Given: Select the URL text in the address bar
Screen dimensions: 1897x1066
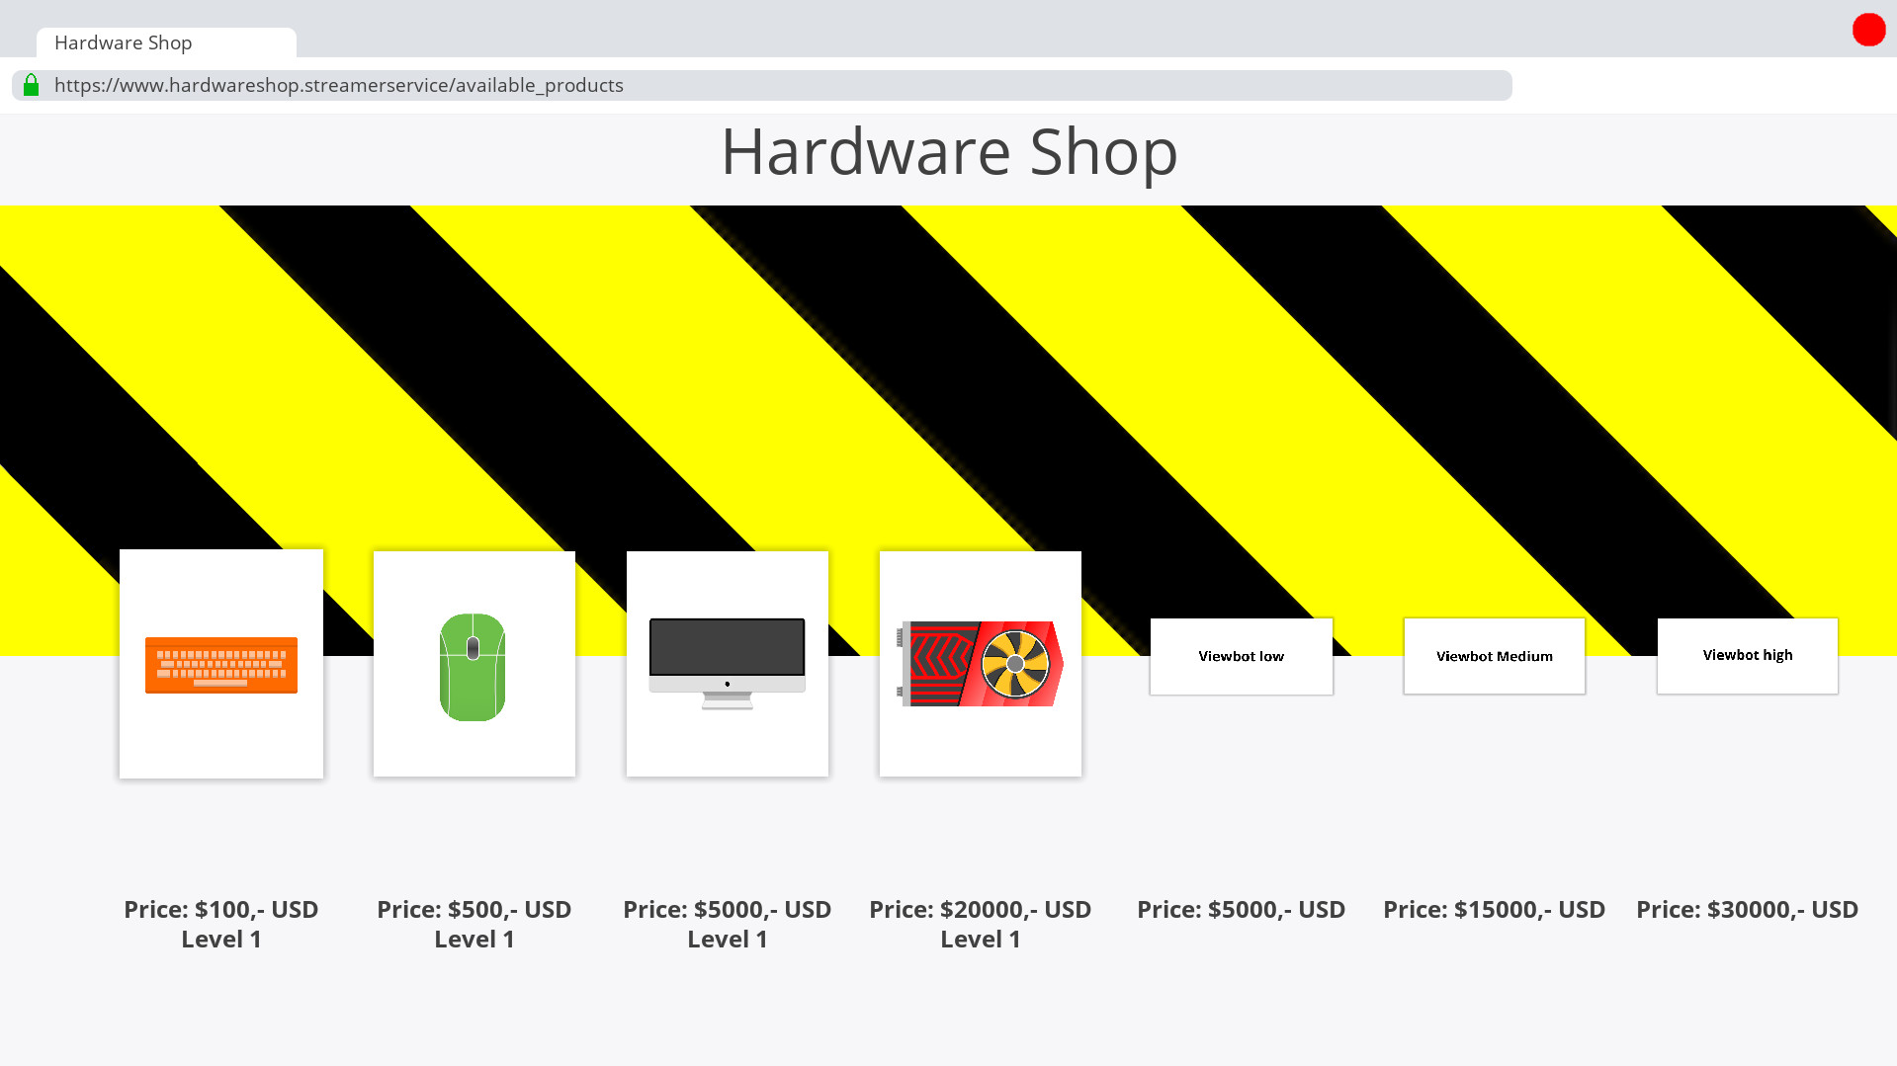Looking at the screenshot, I should point(338,85).
